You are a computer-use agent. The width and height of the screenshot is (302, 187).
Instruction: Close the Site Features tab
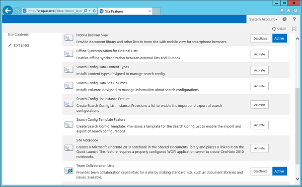pyautogui.click(x=149, y=12)
